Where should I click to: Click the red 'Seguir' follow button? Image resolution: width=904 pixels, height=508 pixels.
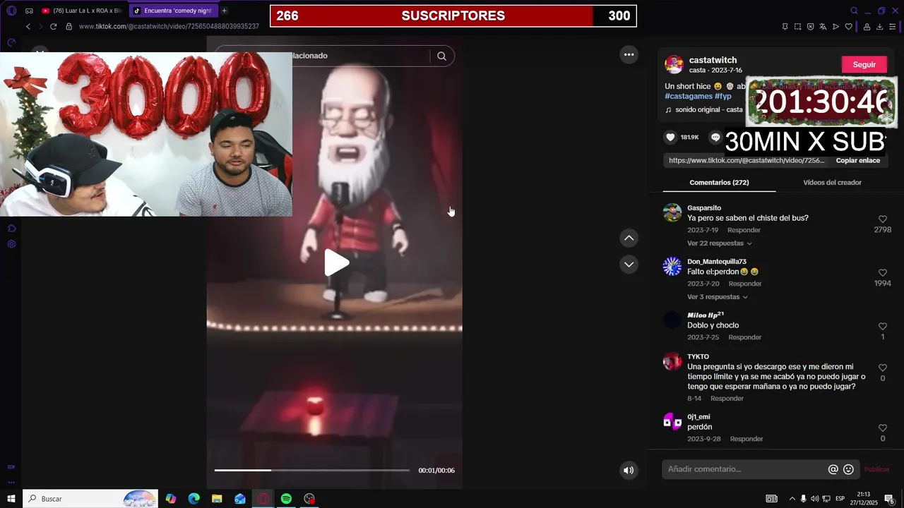coord(864,64)
